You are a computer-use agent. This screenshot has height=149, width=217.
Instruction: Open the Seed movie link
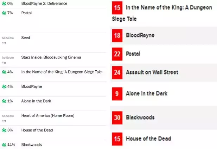[26, 37]
